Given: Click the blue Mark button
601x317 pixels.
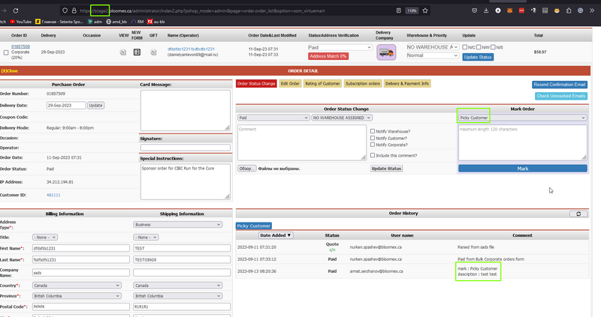Looking at the screenshot, I should coord(522,169).
